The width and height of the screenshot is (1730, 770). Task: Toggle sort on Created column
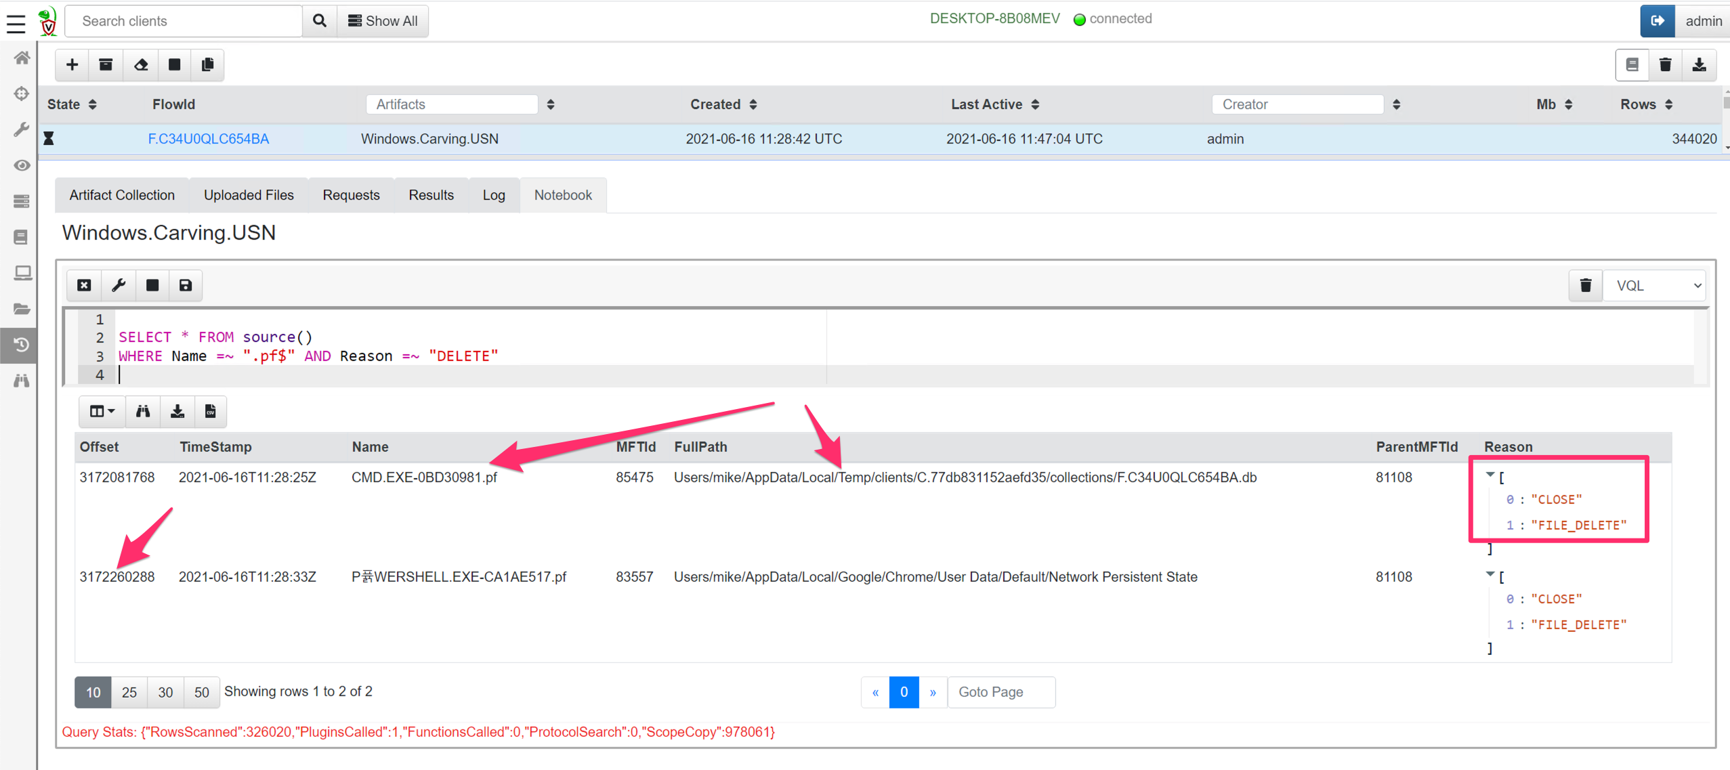point(753,104)
